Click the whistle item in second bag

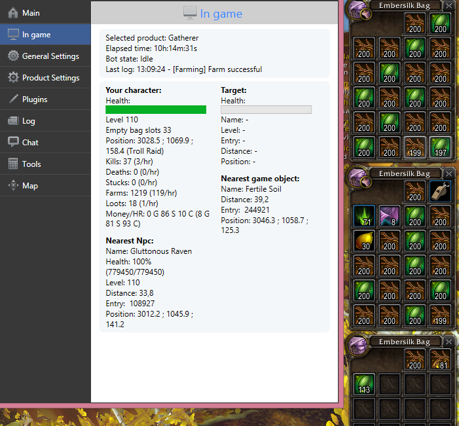440,191
